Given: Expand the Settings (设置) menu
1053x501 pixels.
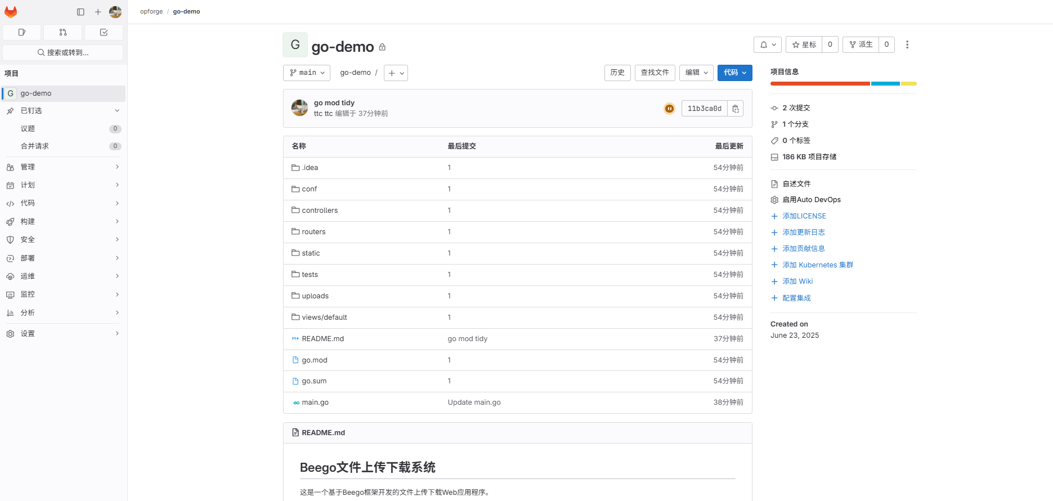Looking at the screenshot, I should coord(64,334).
